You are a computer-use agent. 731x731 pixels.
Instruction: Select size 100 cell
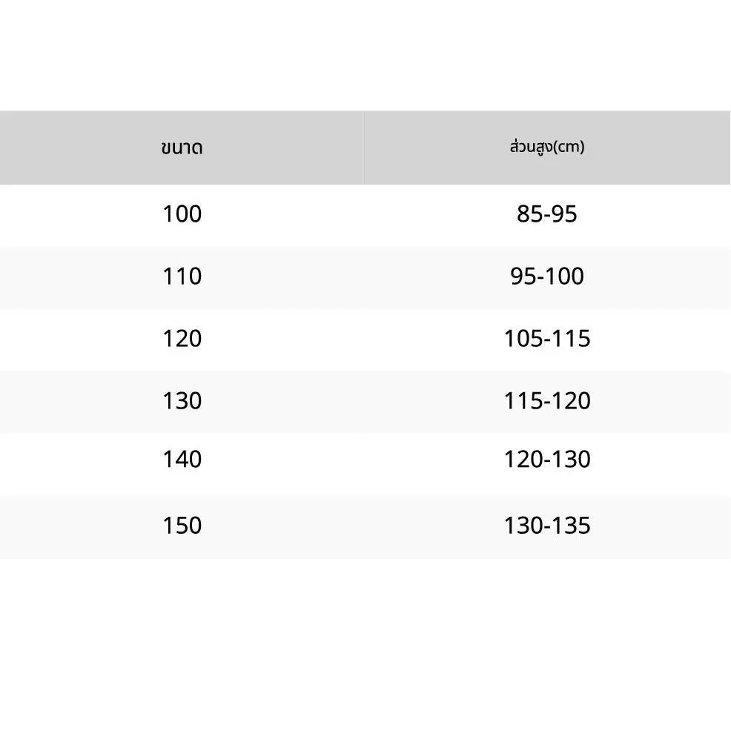click(182, 214)
